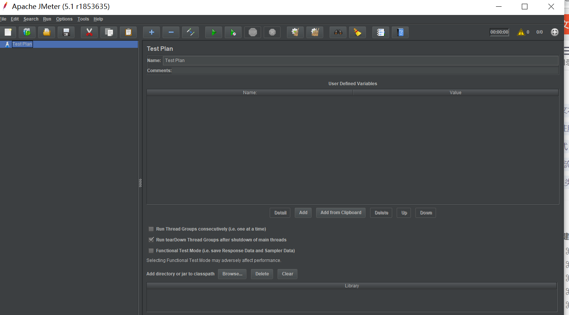Click the split pane divider handle
Screen dimensions: 569x315
[140, 183]
